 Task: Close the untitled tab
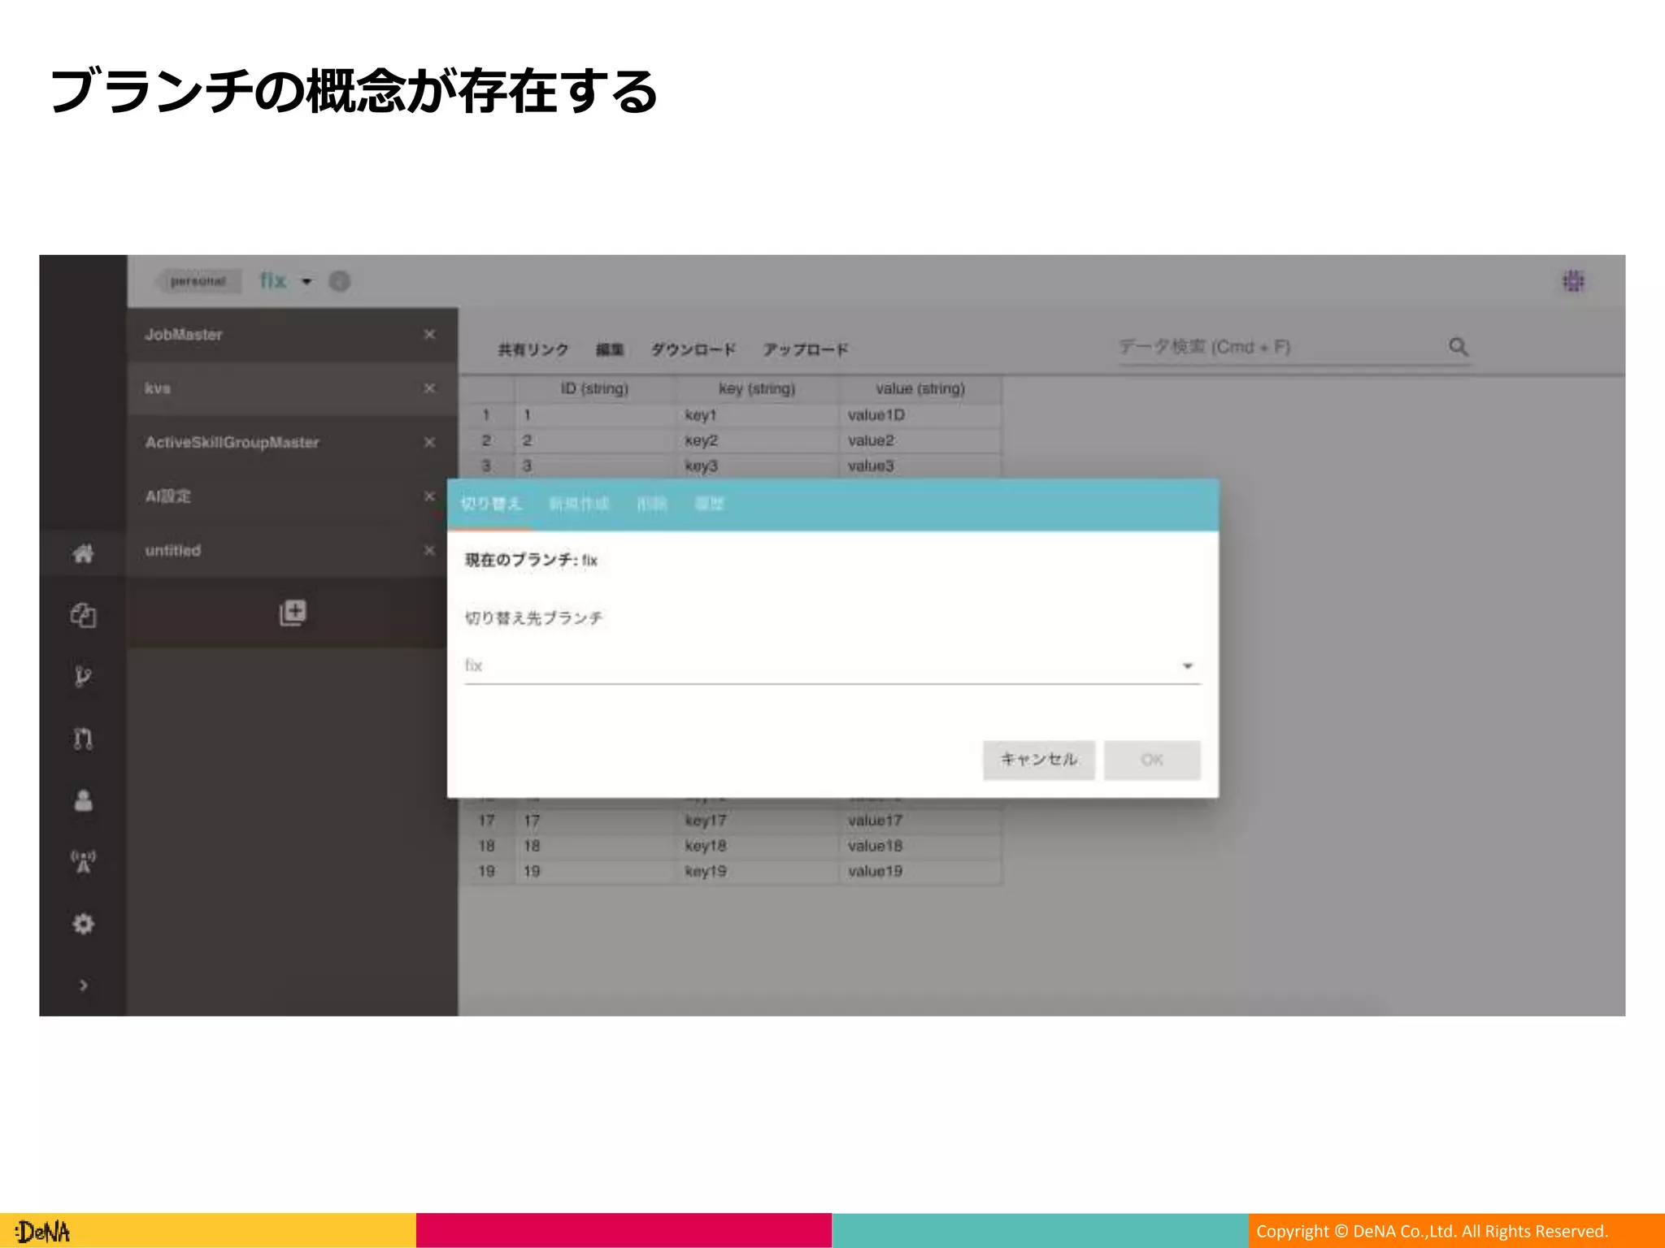430,550
